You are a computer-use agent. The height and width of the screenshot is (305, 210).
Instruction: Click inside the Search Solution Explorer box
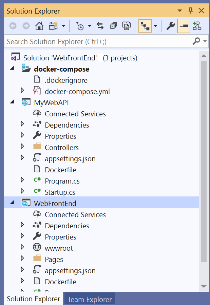(x=95, y=41)
